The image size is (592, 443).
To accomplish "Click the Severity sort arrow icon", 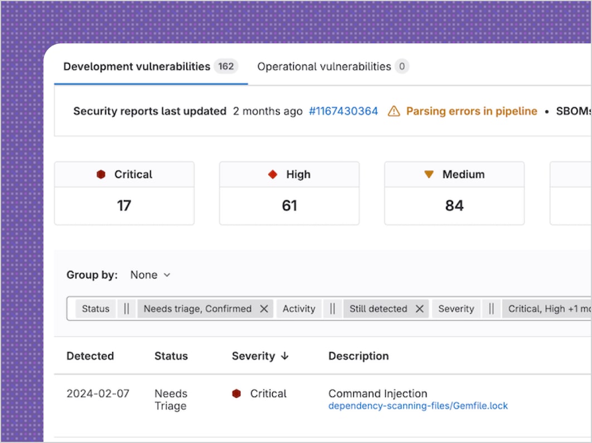I will click(285, 356).
